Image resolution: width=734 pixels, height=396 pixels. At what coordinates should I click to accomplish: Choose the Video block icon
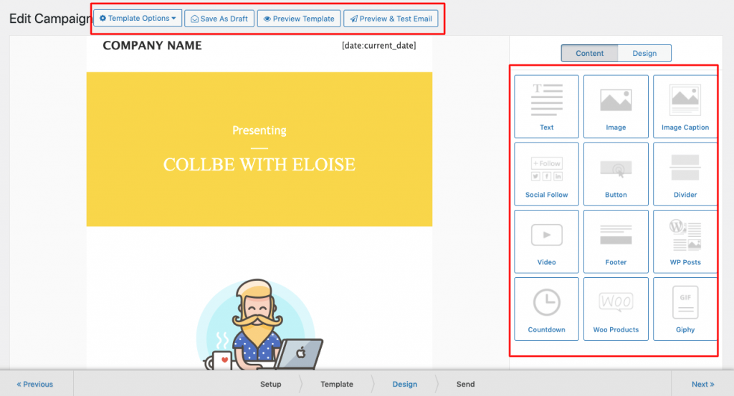(x=546, y=241)
